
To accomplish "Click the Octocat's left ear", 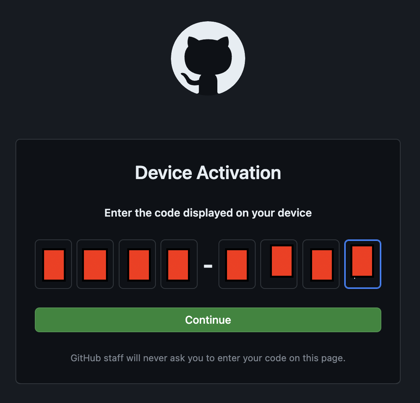I will [x=193, y=42].
